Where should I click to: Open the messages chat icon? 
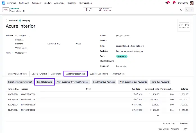(x=167, y=3)
